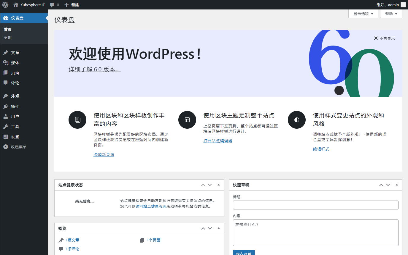Click the pushpin icon beside 1篇文章
Image resolution: width=408 pixels, height=255 pixels.
(x=61, y=240)
